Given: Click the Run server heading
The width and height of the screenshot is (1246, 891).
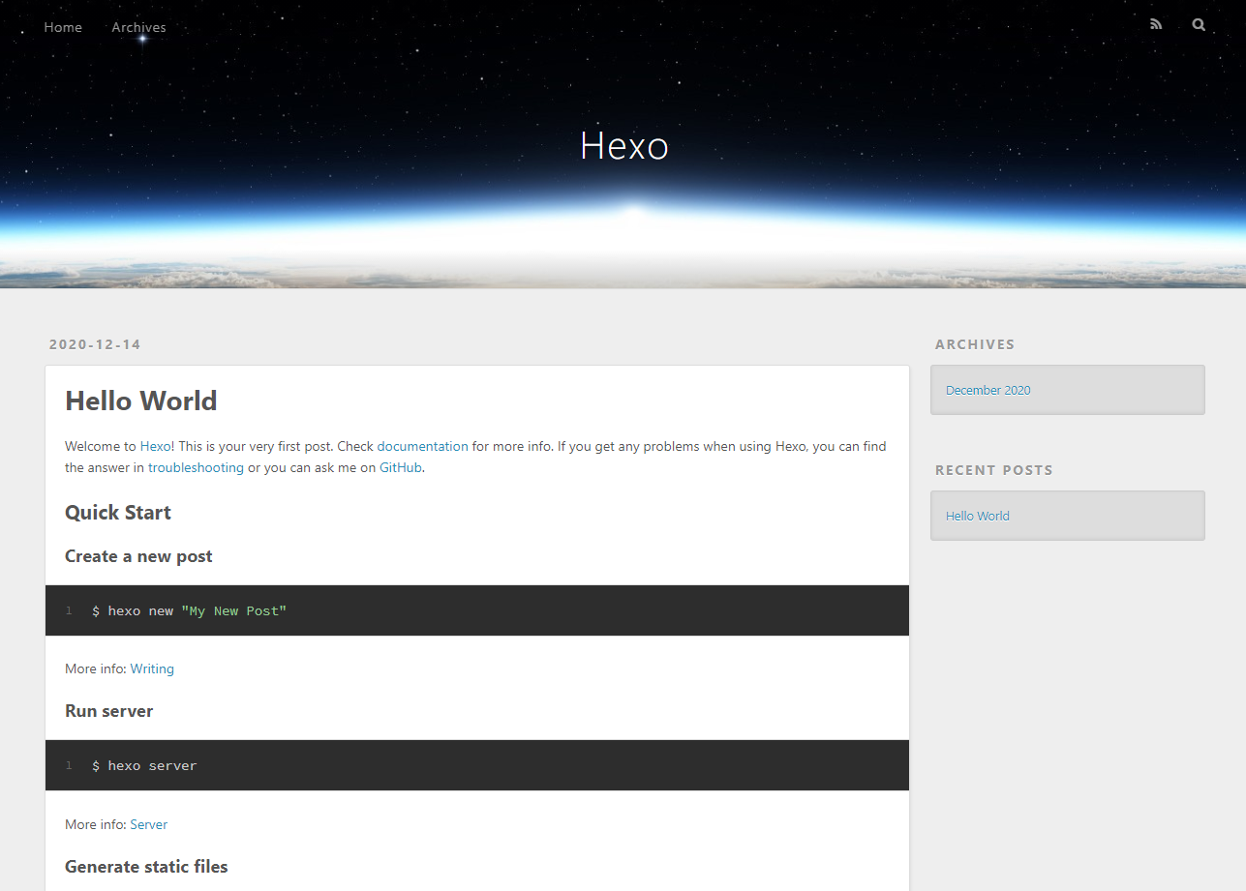Looking at the screenshot, I should point(109,711).
